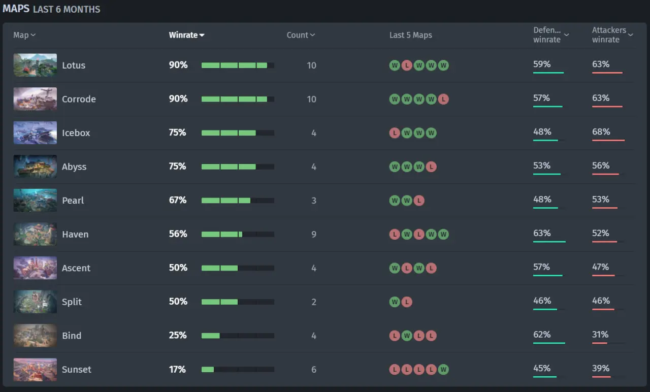Open the Ascent map name link
The width and height of the screenshot is (650, 392).
76,268
